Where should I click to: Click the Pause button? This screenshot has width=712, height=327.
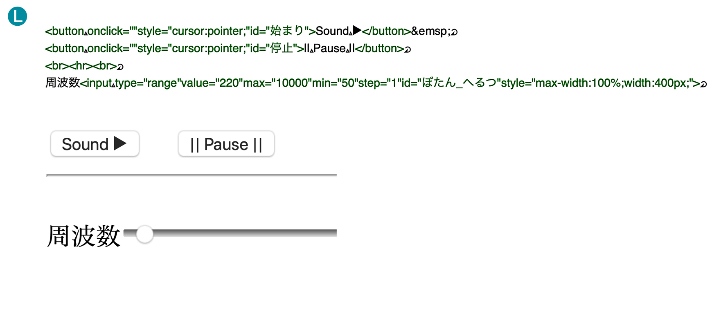[x=226, y=144]
